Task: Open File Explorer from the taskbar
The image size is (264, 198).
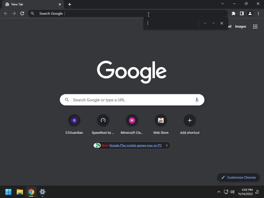Action: 20,192
